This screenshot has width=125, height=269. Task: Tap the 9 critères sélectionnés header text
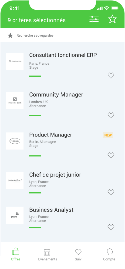37,20
